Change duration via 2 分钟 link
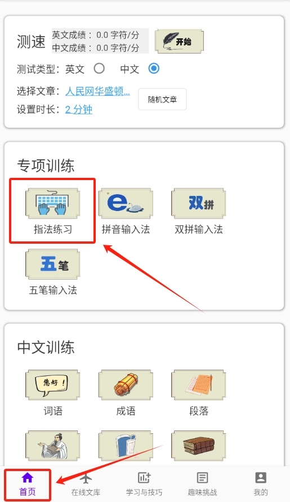 point(79,110)
